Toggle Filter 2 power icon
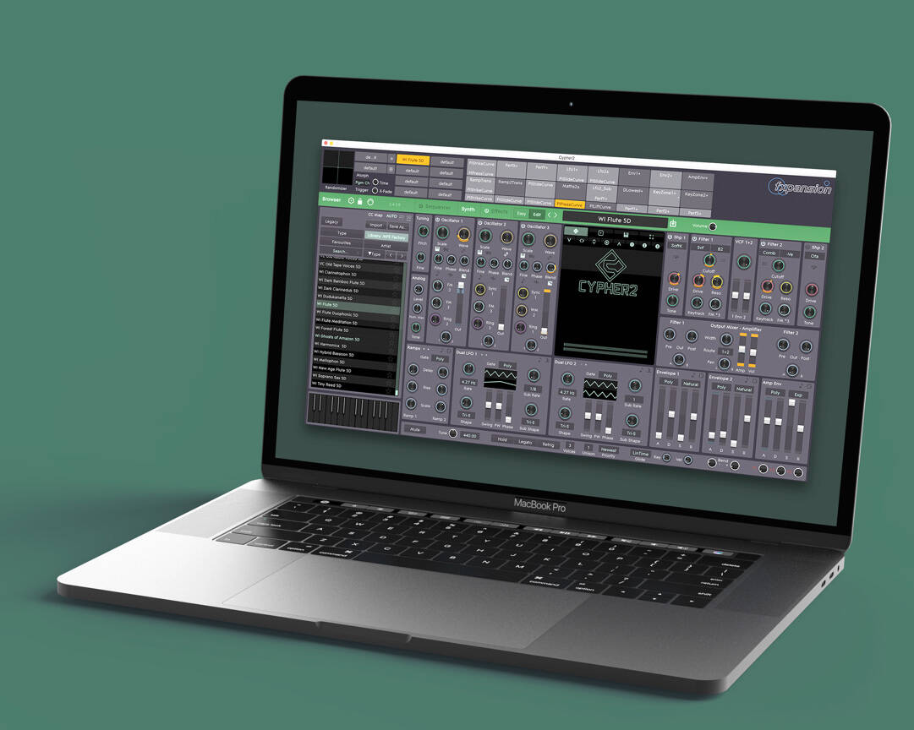Screen dimensions: 914x730 [763, 243]
